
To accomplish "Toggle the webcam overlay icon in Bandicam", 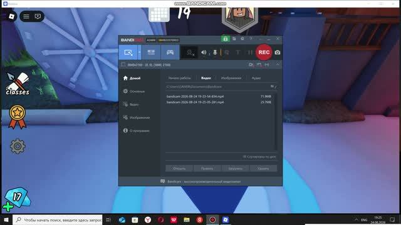I will (x=189, y=52).
